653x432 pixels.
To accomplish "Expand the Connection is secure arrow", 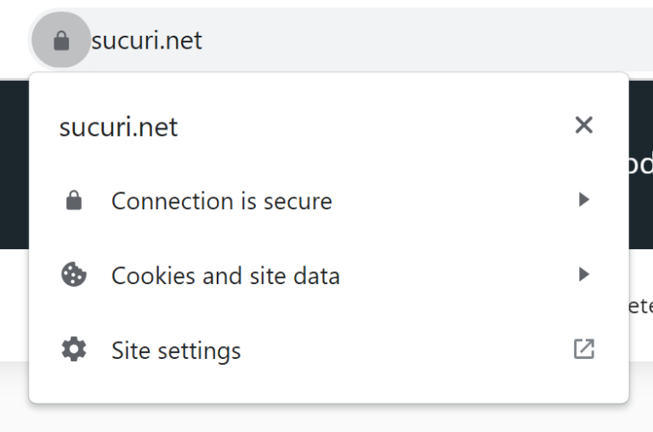I will [583, 200].
